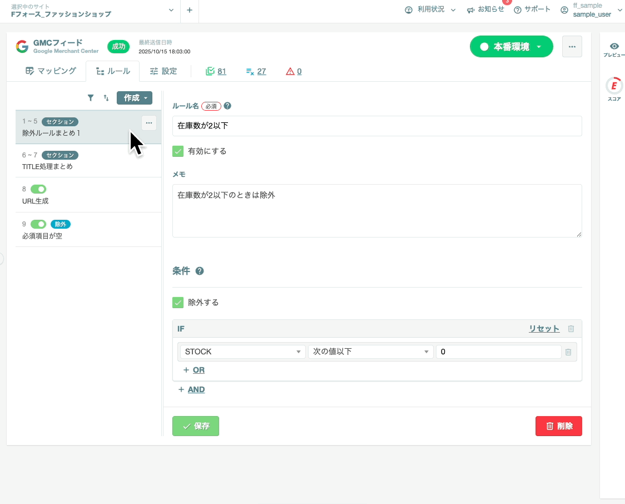
Task: View the 0 warnings count
Action: pyautogui.click(x=294, y=71)
